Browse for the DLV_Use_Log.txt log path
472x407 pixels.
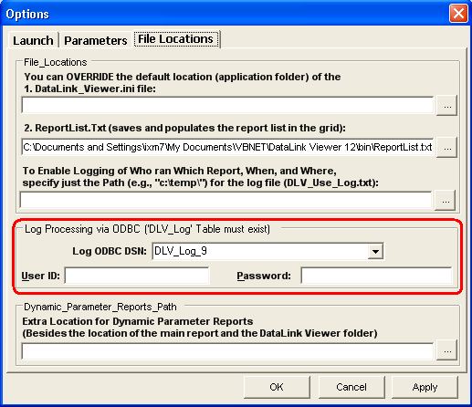point(445,201)
